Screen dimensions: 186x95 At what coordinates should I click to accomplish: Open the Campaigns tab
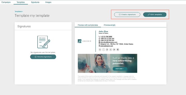point(6,2)
